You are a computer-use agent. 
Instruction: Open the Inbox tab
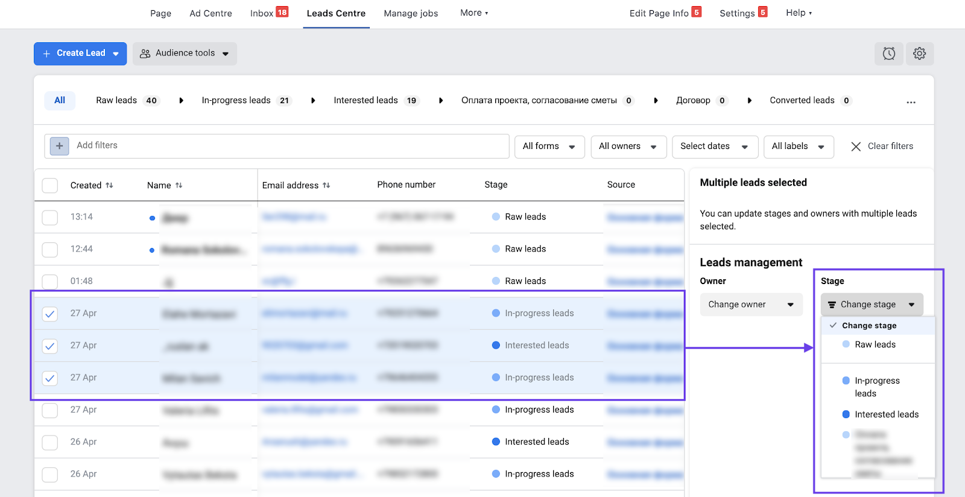(262, 13)
